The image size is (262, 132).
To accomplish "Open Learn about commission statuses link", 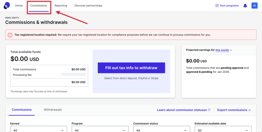I will click(x=182, y=110).
